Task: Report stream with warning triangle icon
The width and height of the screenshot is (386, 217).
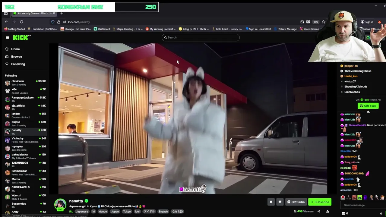Action: pos(327,211)
